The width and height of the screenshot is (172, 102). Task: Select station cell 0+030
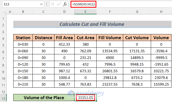point(23,44)
